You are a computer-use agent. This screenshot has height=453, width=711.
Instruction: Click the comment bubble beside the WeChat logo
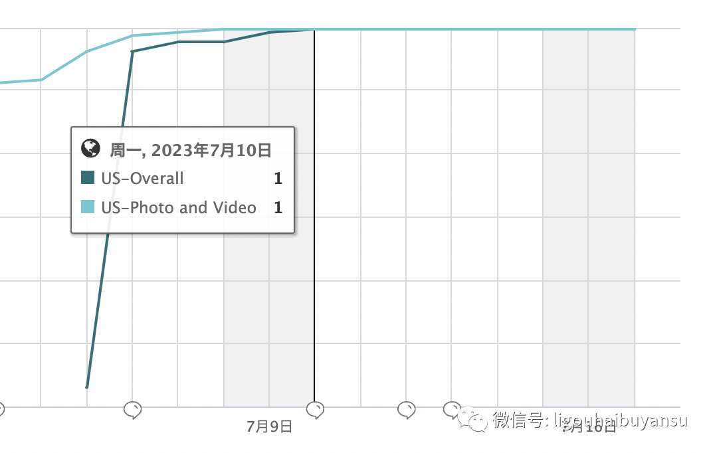(x=452, y=409)
